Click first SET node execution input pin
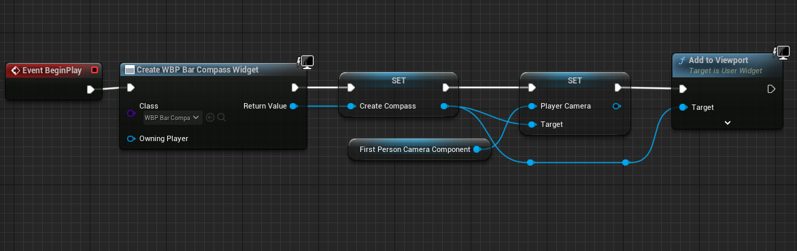Image resolution: width=797 pixels, height=251 pixels. [351, 88]
